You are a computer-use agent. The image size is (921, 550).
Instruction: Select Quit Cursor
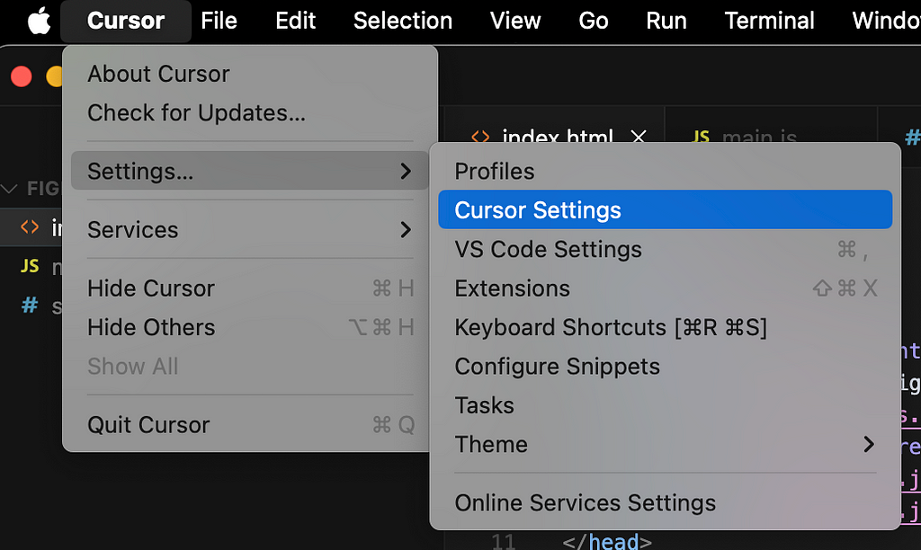(x=250, y=424)
